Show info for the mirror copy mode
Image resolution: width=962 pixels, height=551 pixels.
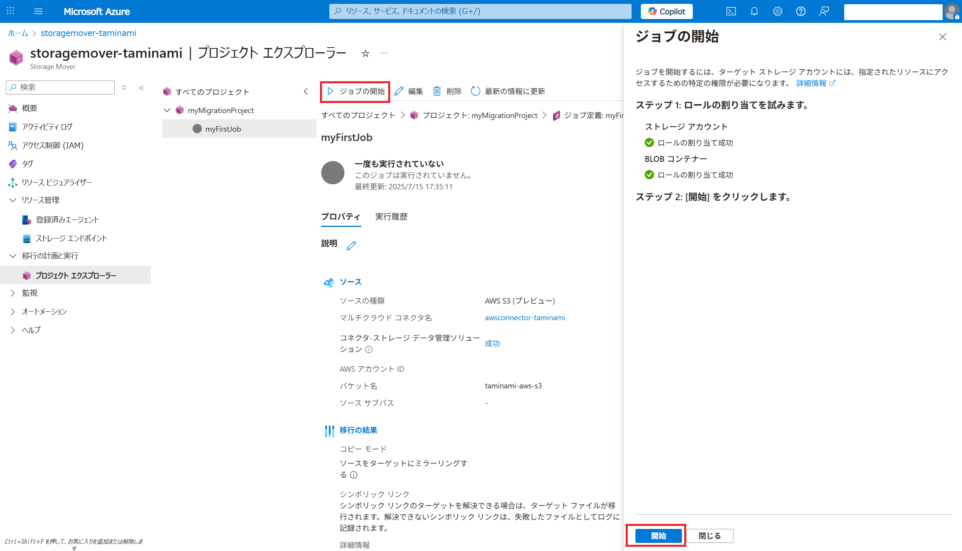(x=354, y=475)
